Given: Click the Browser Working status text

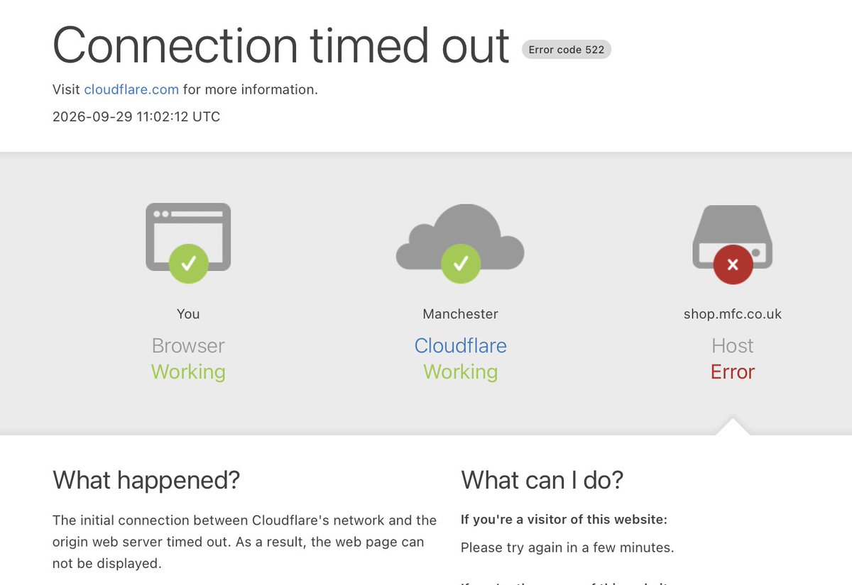Looking at the screenshot, I should pyautogui.click(x=188, y=372).
